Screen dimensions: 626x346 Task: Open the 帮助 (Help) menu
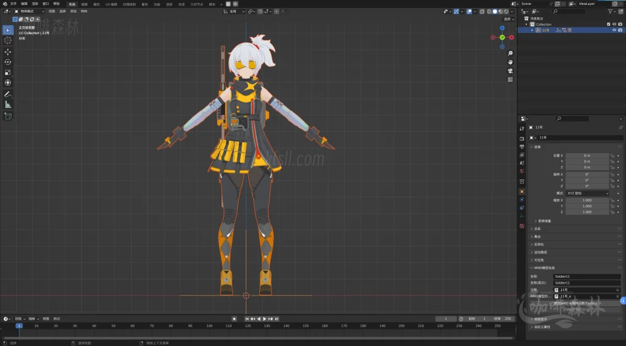click(57, 4)
